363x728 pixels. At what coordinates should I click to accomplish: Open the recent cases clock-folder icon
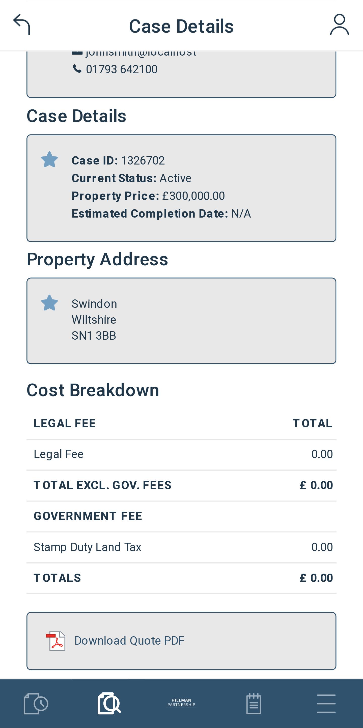pos(36,703)
